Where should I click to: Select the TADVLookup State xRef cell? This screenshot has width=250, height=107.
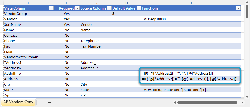click(191, 90)
